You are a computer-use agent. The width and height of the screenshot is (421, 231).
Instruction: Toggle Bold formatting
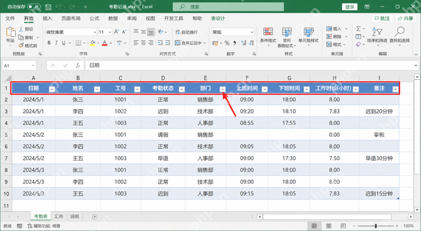pos(49,43)
